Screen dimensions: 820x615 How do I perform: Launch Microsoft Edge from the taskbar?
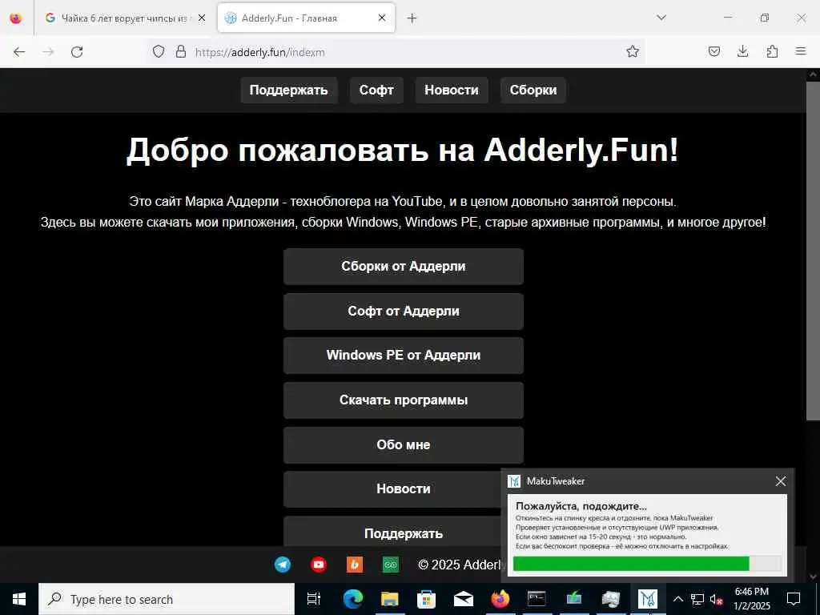[x=353, y=599]
